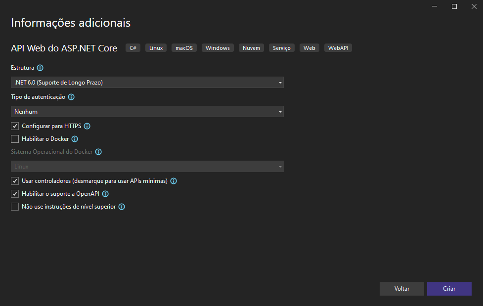Click the info icon next to Estrutura
The width and height of the screenshot is (483, 306).
point(40,68)
